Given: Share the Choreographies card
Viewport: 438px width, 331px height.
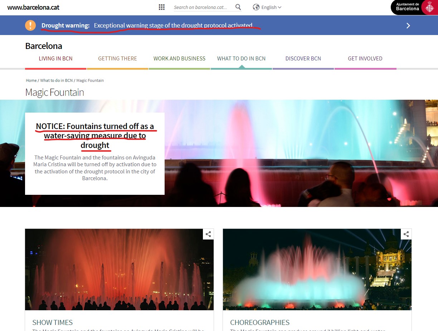Looking at the screenshot, I should click(406, 234).
